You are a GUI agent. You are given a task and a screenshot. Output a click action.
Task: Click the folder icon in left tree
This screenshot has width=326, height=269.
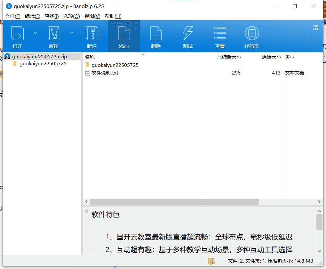coord(14,63)
